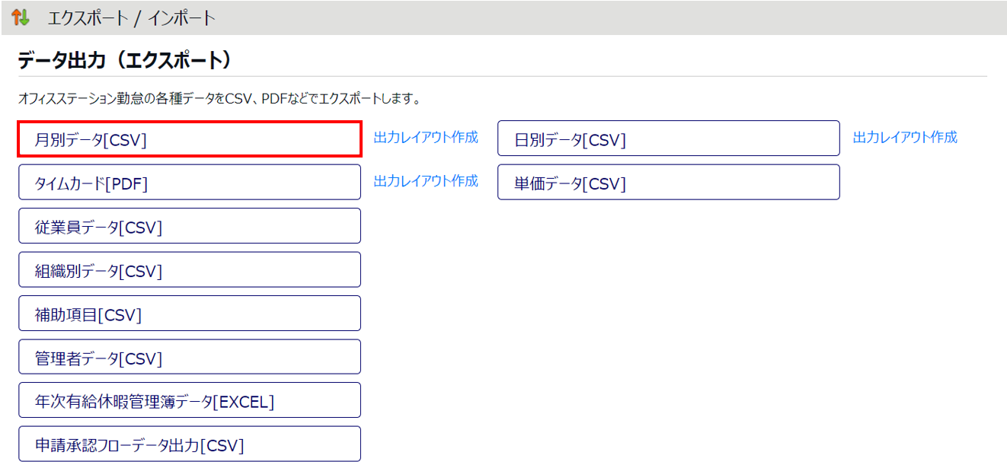
Task: Open 補助項目[CSV] export
Action: click(190, 314)
